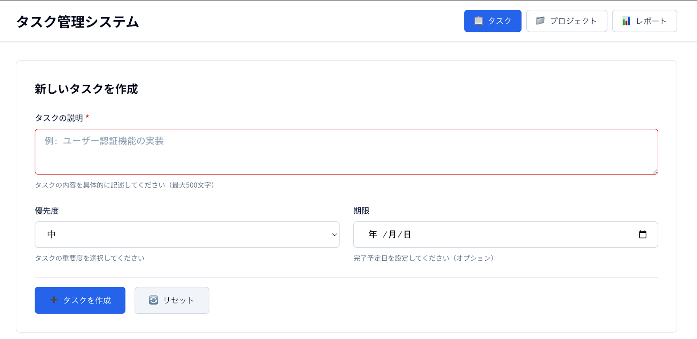Change priority from 中 to another level
The image size is (697, 339).
186,234
